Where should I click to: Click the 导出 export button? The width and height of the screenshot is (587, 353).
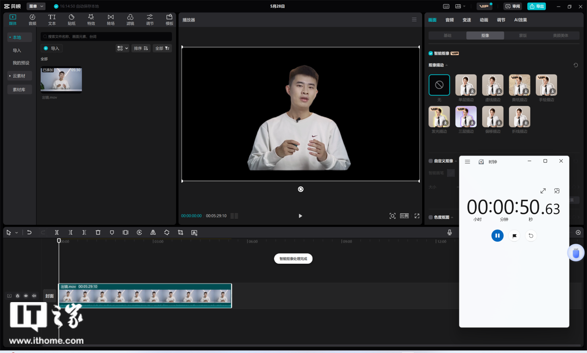(537, 6)
